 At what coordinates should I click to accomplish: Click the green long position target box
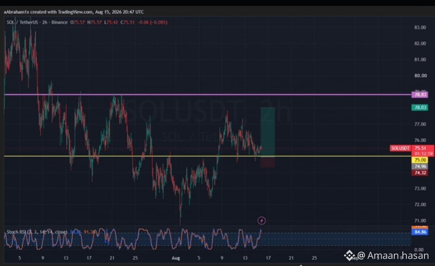click(x=268, y=132)
